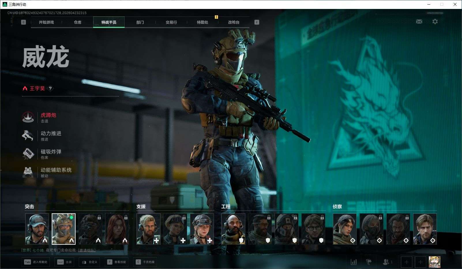This screenshot has height=269, width=462.
Task: Click the 王宇昊 operator name
Action: pos(37,89)
